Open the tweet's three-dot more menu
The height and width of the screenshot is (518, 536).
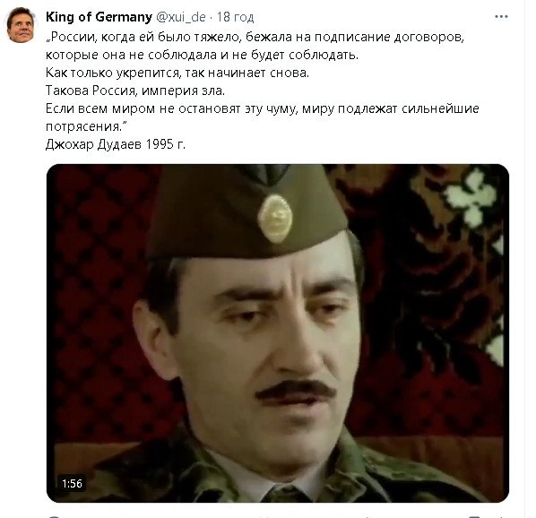point(501,17)
